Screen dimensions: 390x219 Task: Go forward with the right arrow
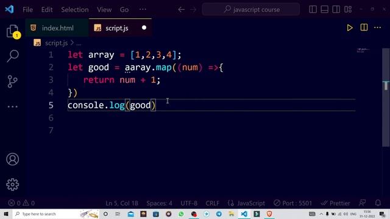pos(193,10)
